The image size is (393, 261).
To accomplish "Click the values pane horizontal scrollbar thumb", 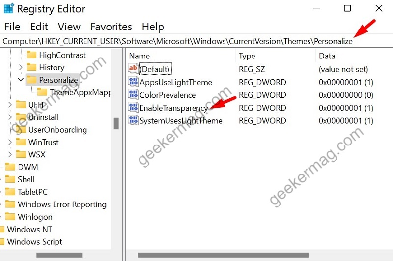I will pos(223,255).
